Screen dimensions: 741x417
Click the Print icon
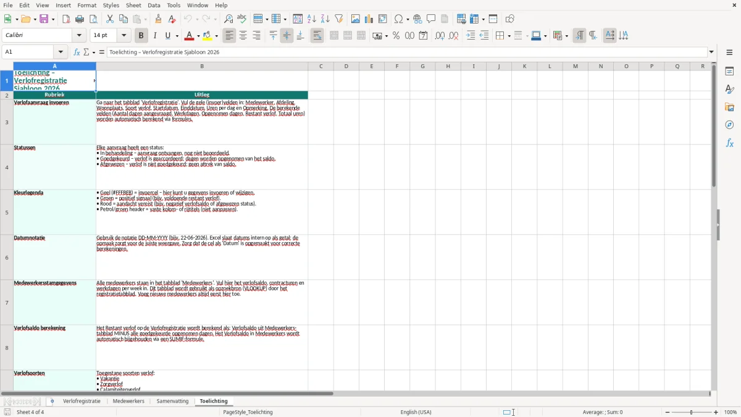[80, 19]
